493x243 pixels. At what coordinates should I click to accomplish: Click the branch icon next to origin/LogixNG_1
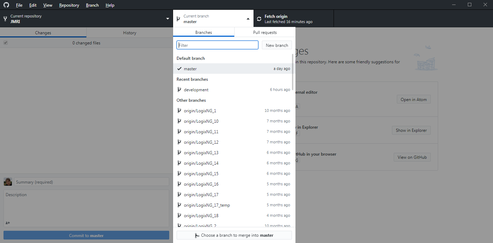(x=179, y=111)
